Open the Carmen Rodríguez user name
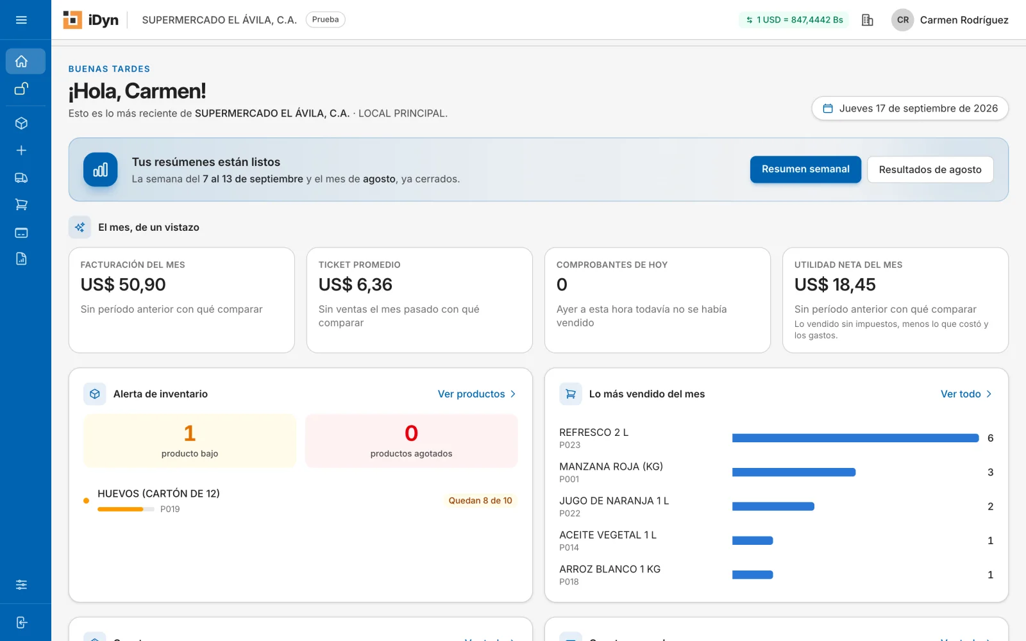Screen dimensions: 1026x641 [964, 20]
